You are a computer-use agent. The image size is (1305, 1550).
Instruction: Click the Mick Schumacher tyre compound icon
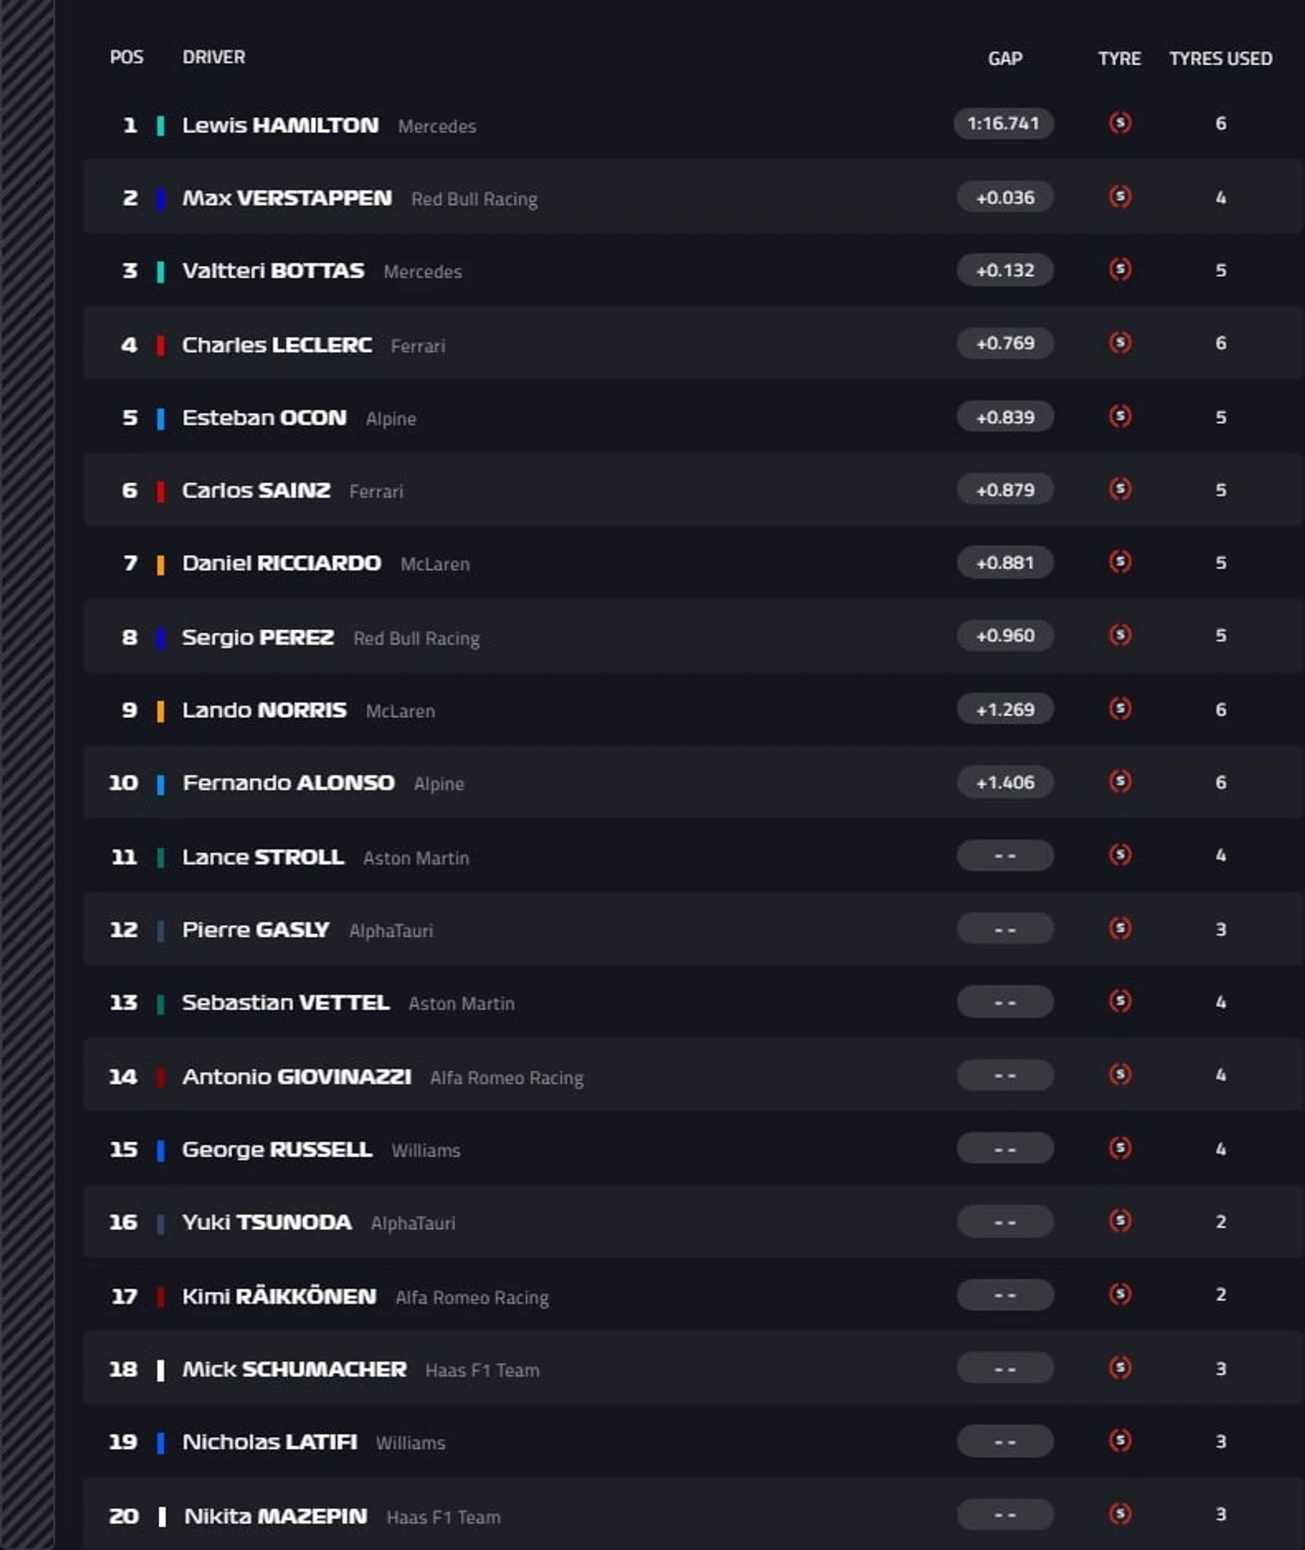[x=1120, y=1369]
